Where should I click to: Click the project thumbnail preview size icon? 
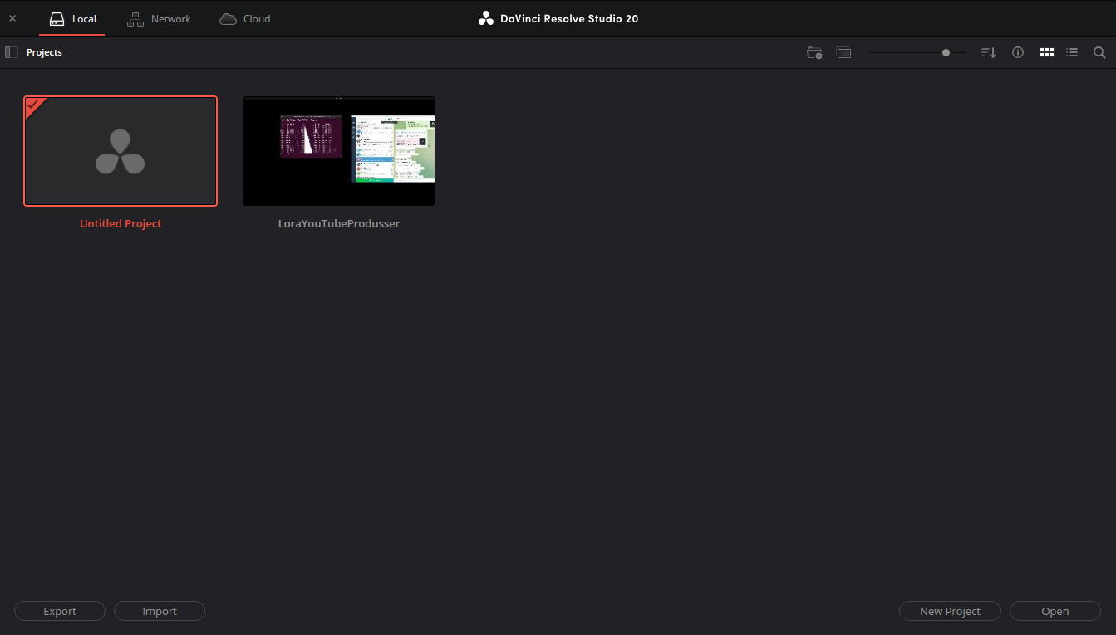pos(843,52)
